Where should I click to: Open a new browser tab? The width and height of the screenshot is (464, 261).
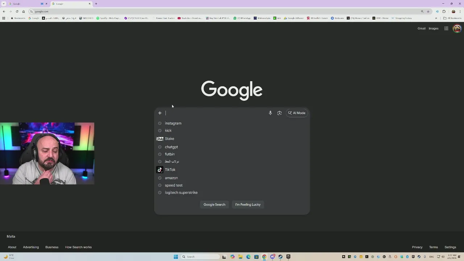click(96, 4)
